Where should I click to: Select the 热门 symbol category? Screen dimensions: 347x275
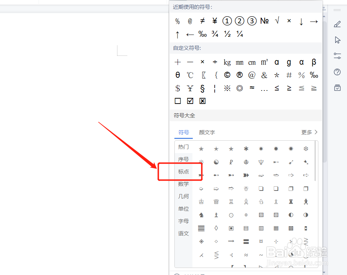184,147
